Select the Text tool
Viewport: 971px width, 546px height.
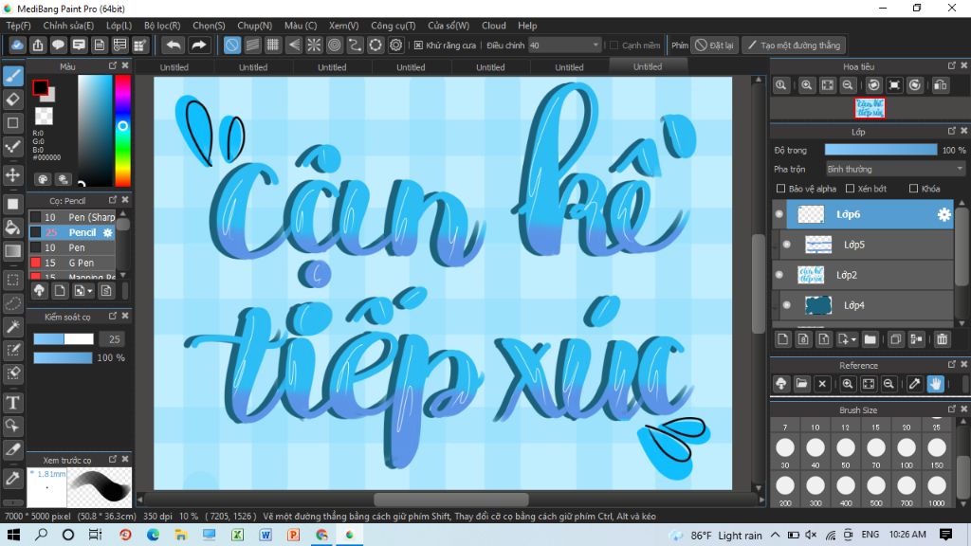click(13, 402)
